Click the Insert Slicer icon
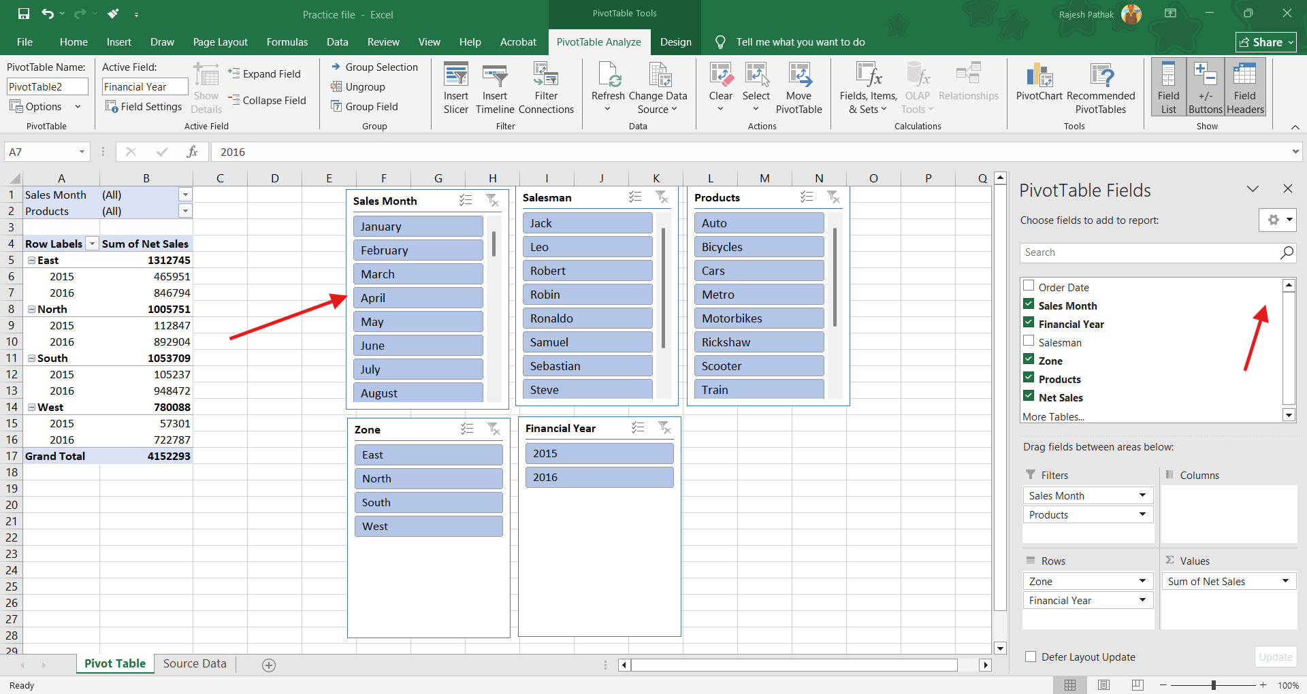This screenshot has height=694, width=1307. (455, 76)
